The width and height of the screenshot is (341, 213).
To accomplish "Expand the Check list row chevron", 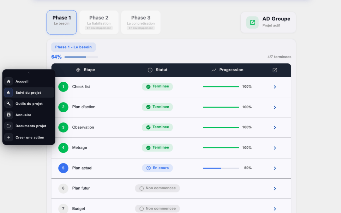I will coord(275,87).
